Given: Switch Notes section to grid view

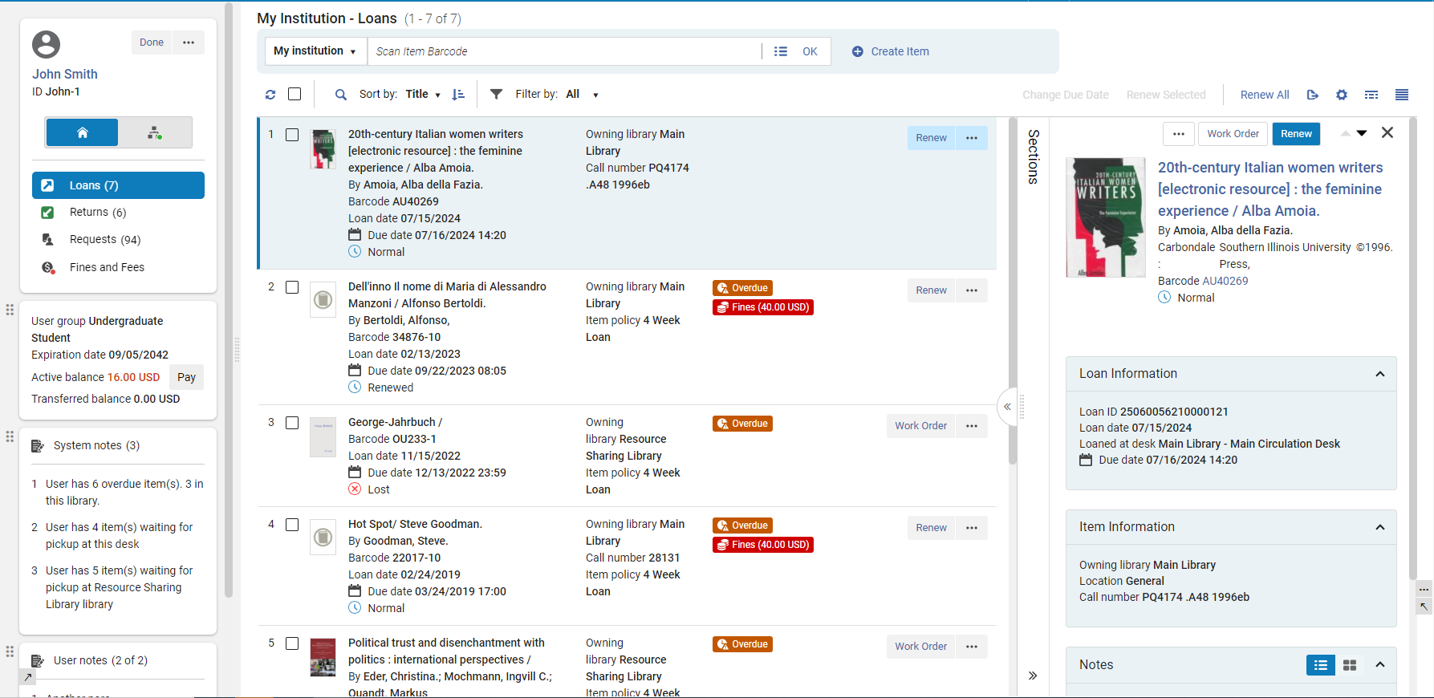Looking at the screenshot, I should (x=1350, y=665).
